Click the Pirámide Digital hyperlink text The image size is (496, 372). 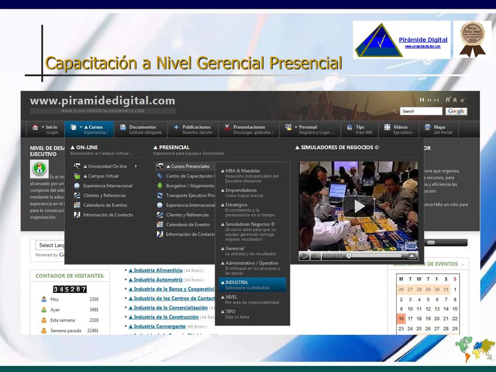tap(423, 40)
